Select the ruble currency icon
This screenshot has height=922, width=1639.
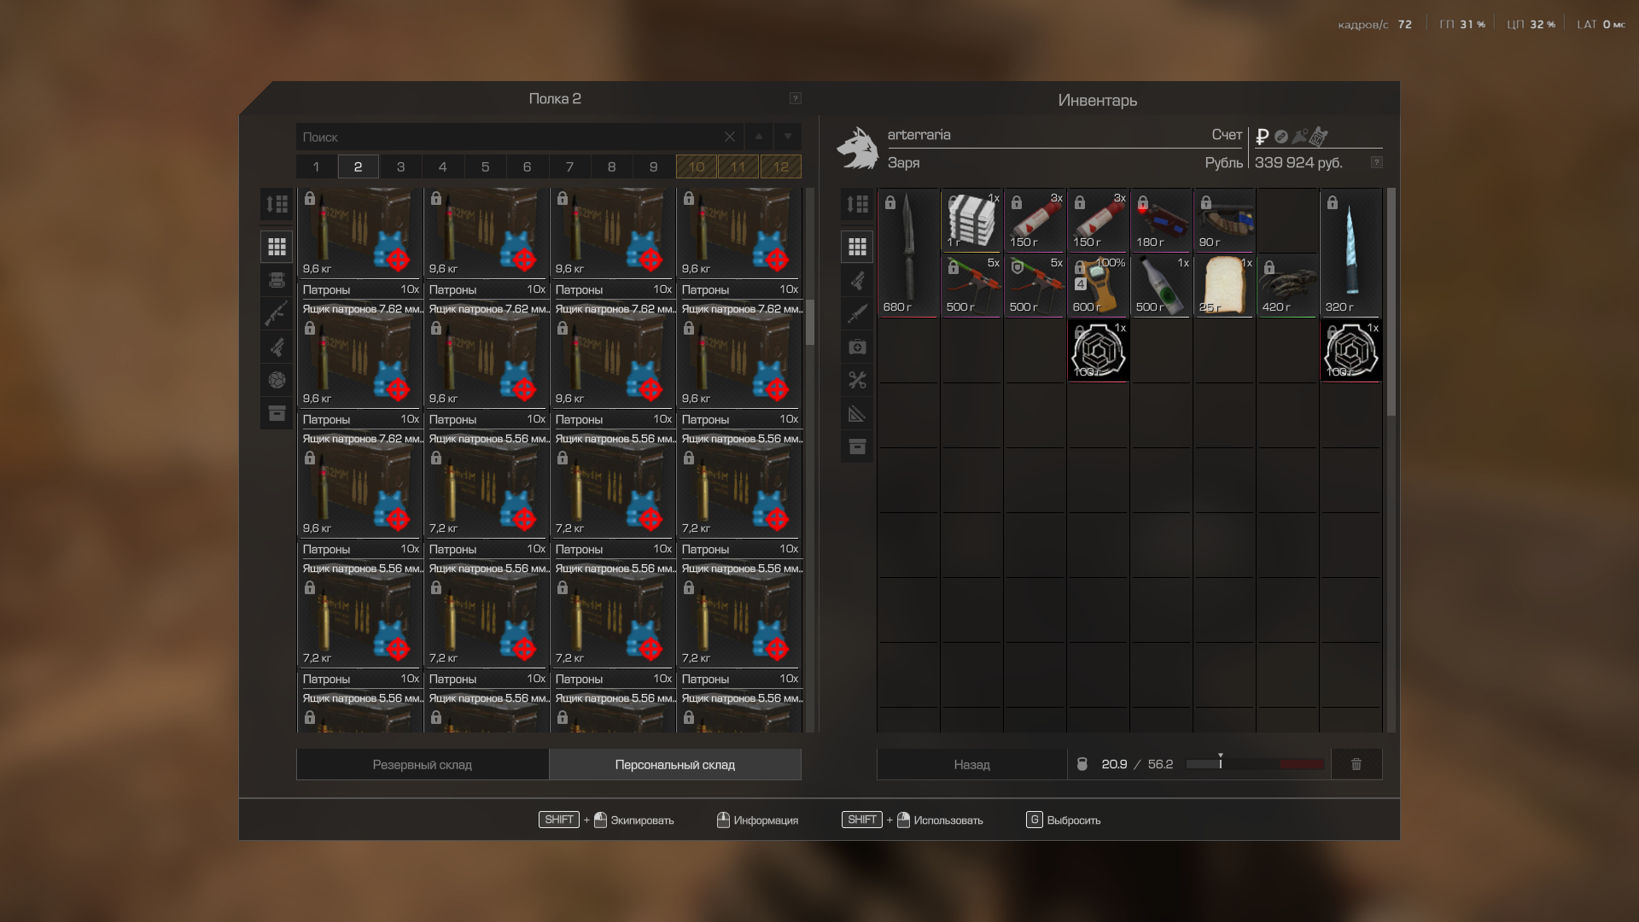(x=1263, y=137)
